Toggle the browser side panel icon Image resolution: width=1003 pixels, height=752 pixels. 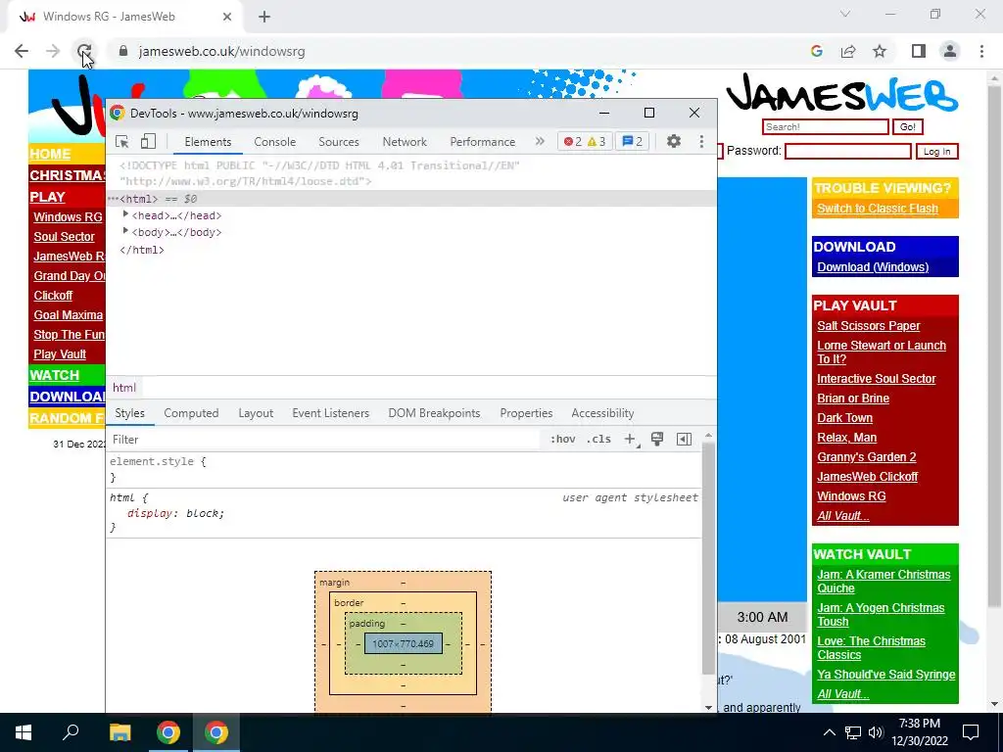(919, 51)
